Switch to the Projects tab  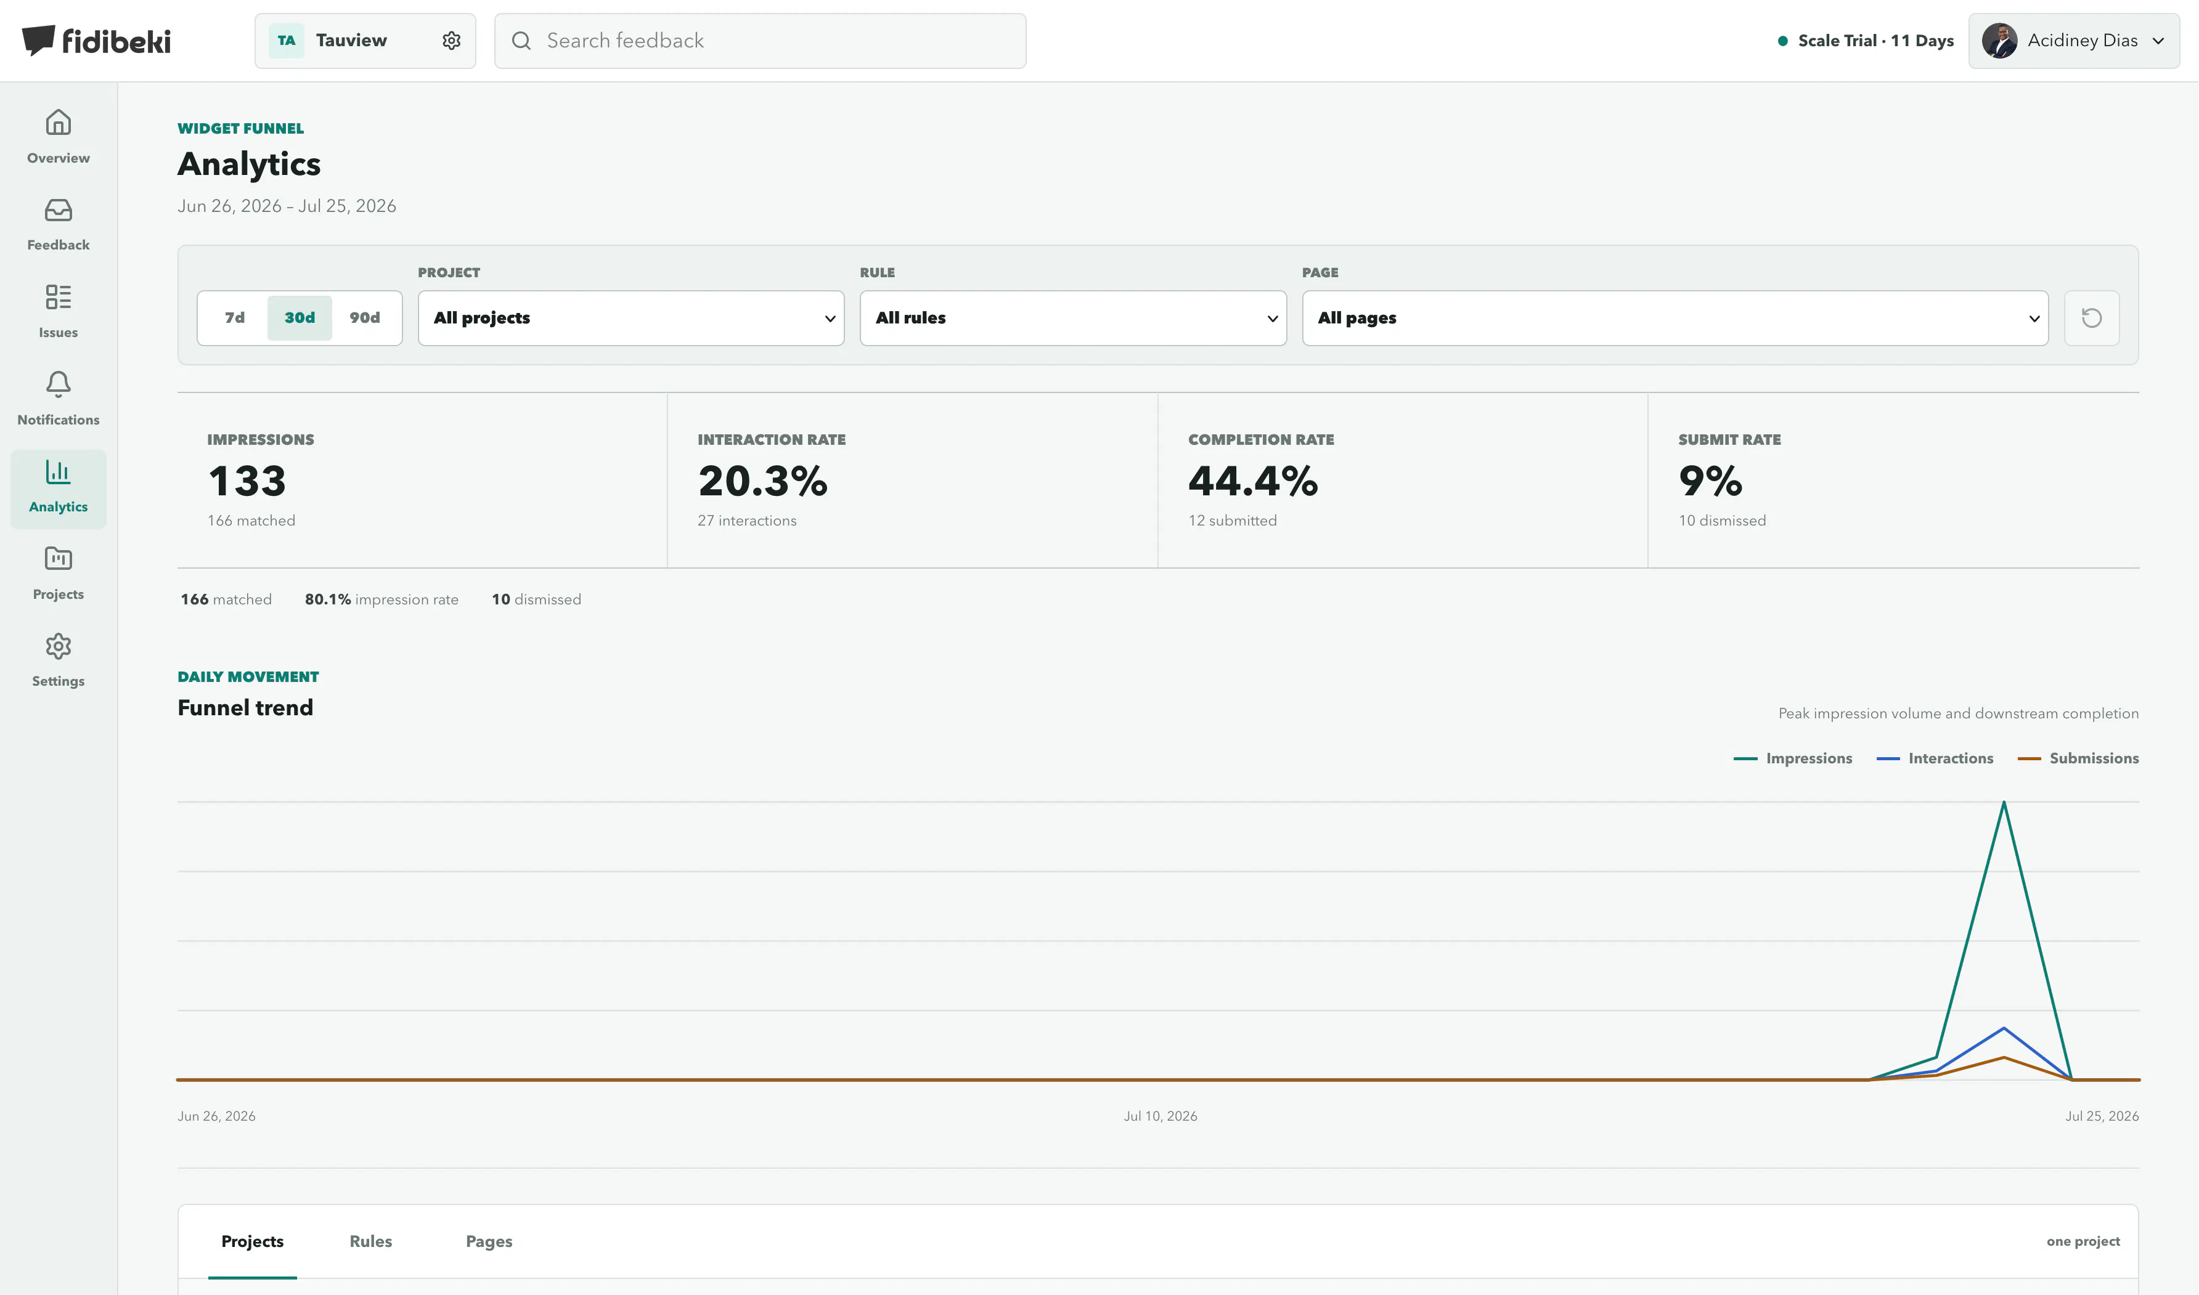252,1241
